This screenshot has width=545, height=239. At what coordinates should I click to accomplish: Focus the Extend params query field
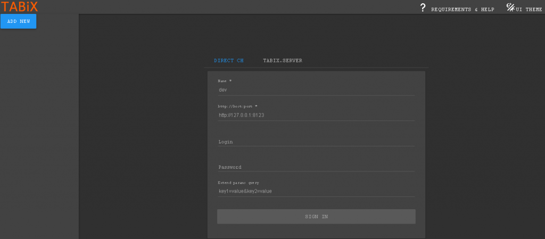316,191
